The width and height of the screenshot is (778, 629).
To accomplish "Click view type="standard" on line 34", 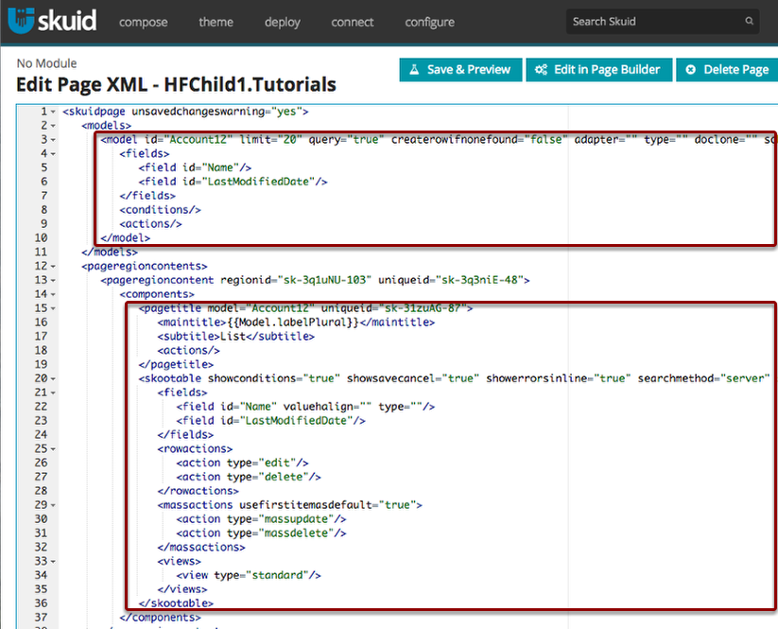I will click(x=249, y=575).
